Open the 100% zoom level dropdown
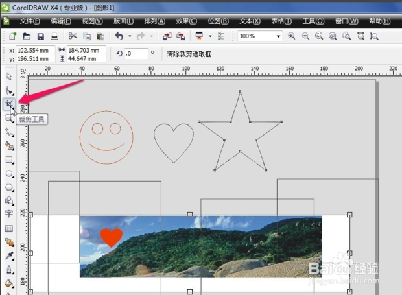The image size is (402, 295). coord(278,36)
